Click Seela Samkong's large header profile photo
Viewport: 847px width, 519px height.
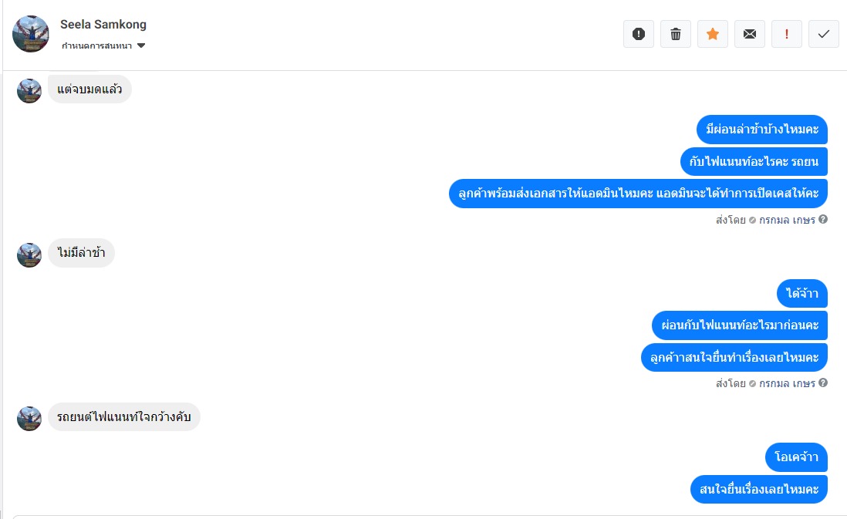(x=31, y=34)
